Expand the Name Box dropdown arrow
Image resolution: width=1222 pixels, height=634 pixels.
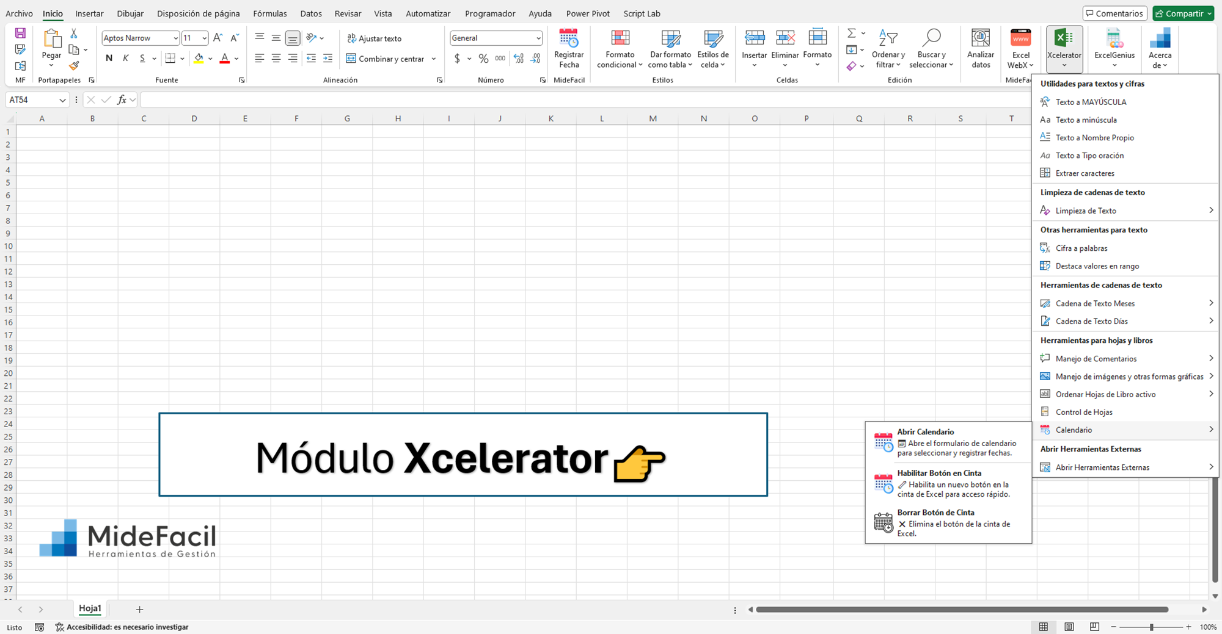[62, 100]
